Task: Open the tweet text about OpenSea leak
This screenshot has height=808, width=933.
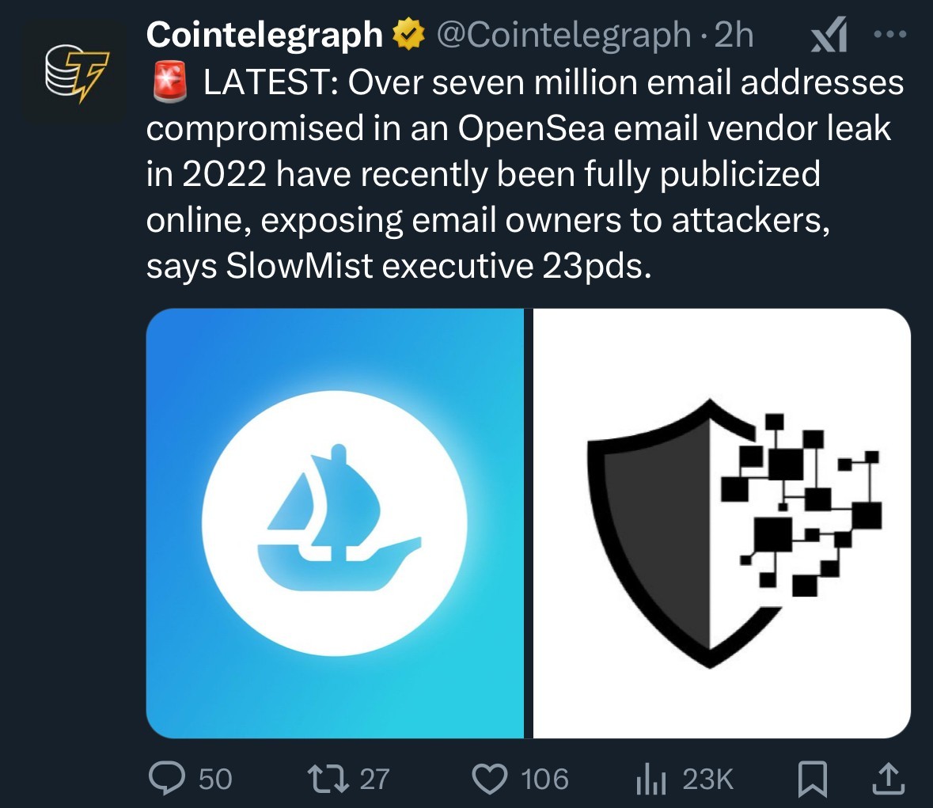Action: click(x=522, y=174)
